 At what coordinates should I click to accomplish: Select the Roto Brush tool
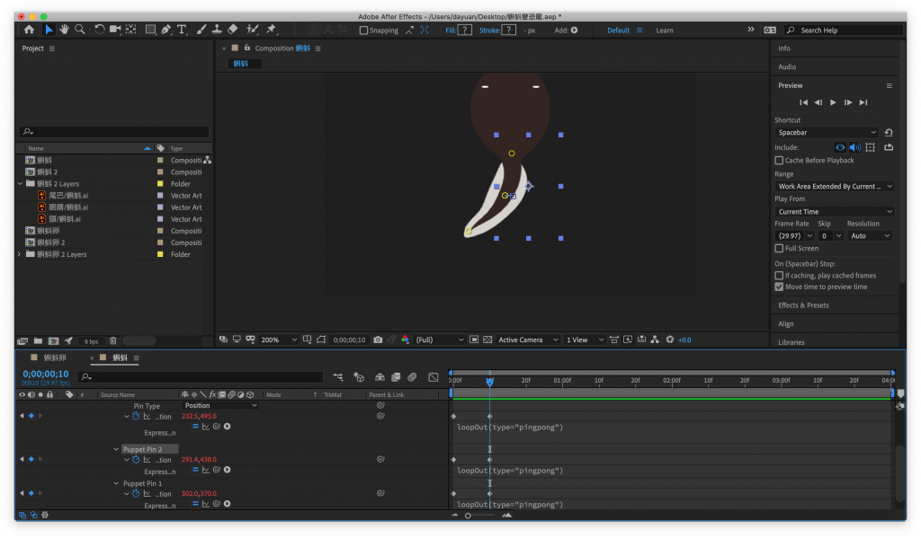(x=253, y=30)
